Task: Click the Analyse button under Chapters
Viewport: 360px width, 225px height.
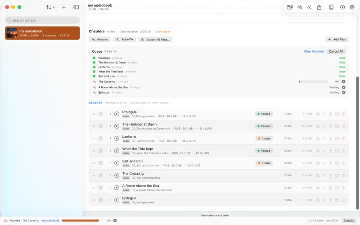Action: tap(100, 40)
